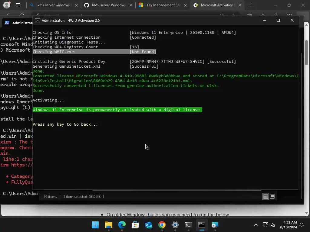Screen dimensions: 310x232
Task: Click 'Checking Internet Connection' line
Action: tap(66, 37)
